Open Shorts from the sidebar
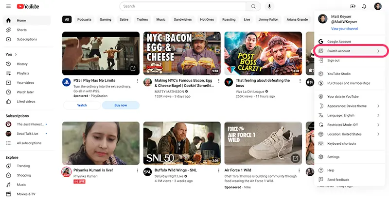Image resolution: width=389 pixels, height=198 pixels. coord(22,30)
